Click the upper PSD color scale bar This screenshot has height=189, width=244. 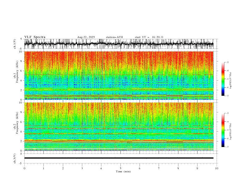223,79
